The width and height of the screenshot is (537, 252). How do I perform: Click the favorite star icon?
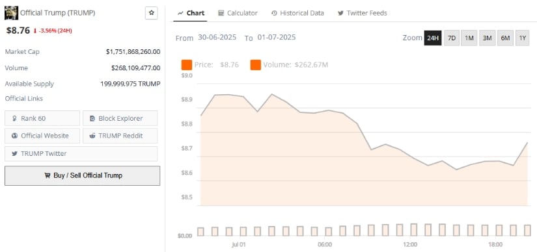tap(152, 13)
